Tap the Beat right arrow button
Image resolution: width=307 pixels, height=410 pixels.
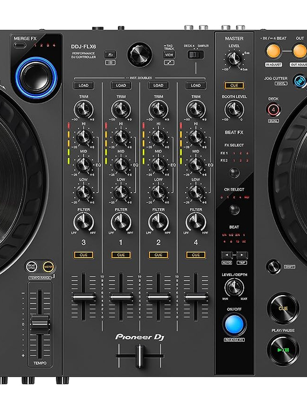tap(242, 255)
